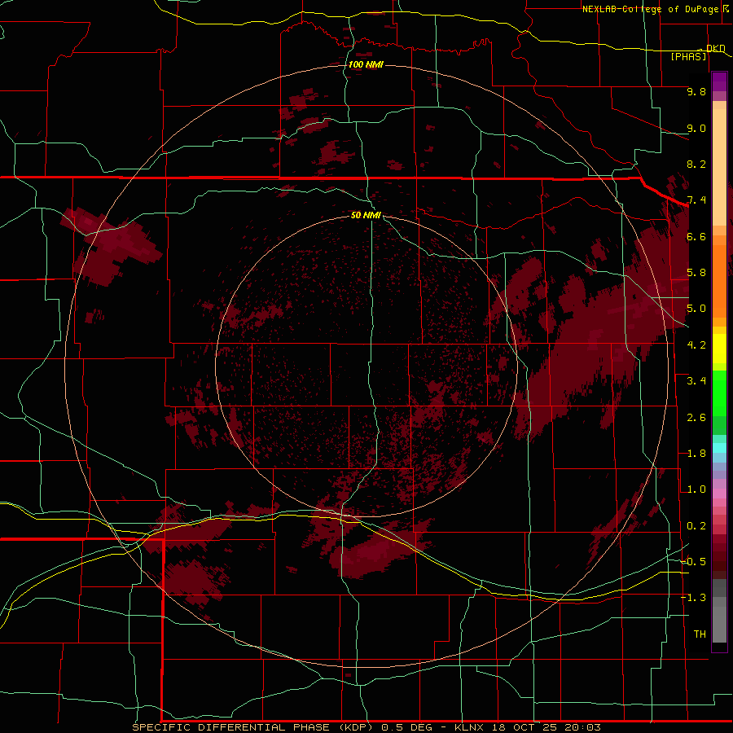Viewport: 733px width, 733px height.
Task: Click the 5.8 value on color scale
Action: pyautogui.click(x=696, y=273)
